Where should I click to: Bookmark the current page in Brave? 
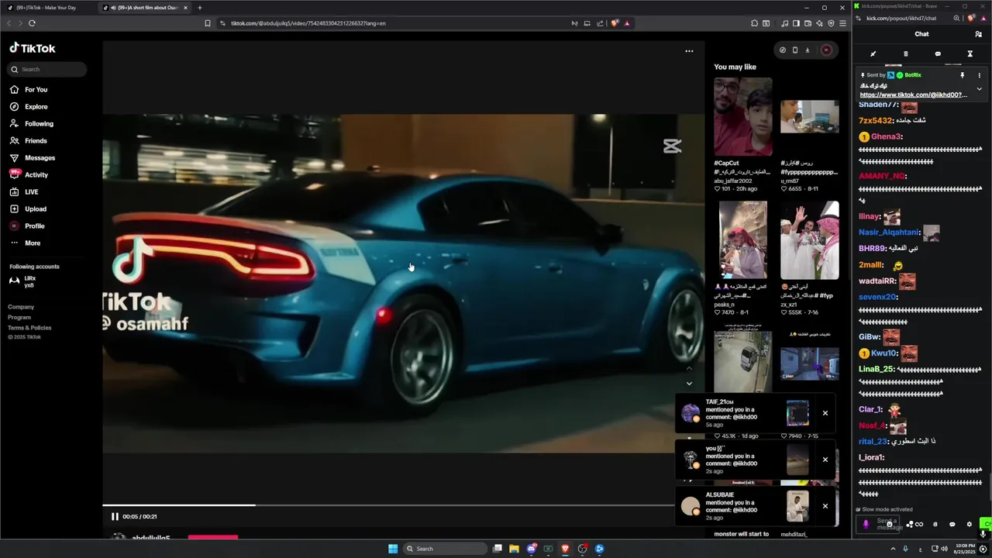click(208, 23)
